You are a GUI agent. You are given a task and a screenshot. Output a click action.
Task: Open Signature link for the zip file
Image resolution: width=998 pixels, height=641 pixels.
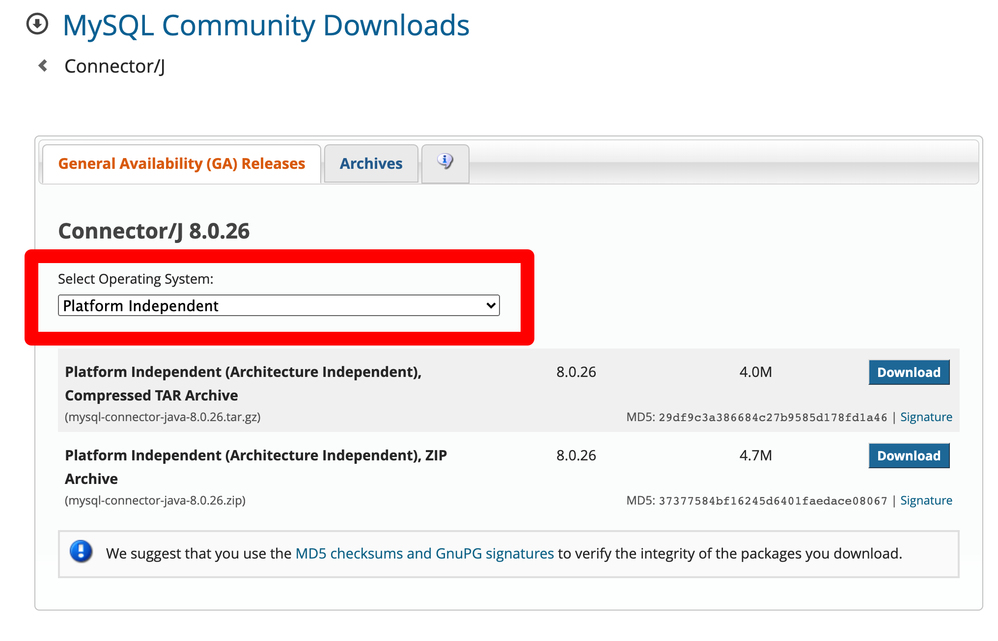coord(926,500)
